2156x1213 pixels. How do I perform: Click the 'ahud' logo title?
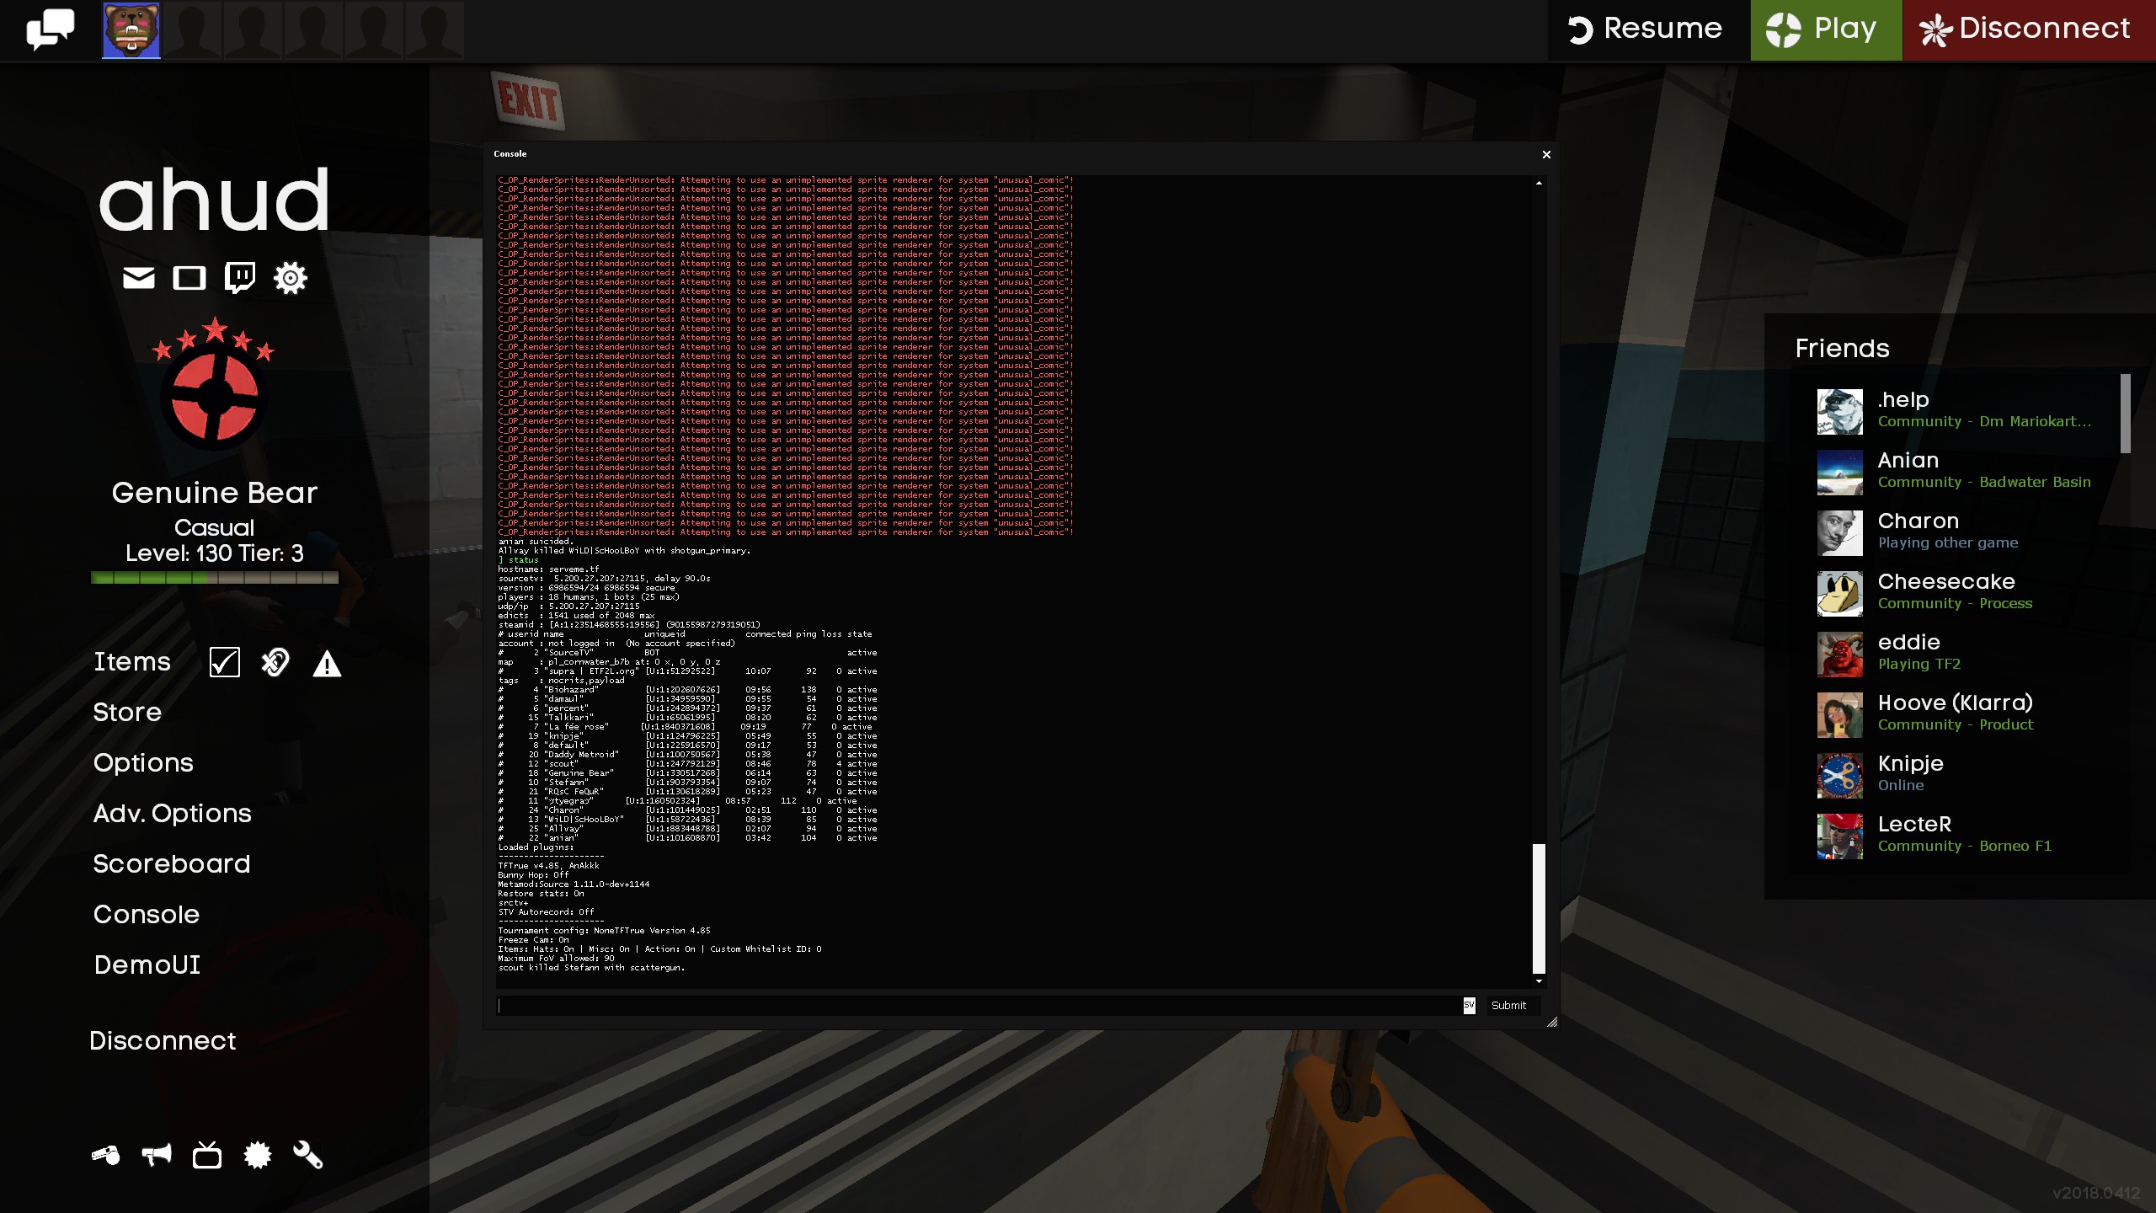click(214, 200)
